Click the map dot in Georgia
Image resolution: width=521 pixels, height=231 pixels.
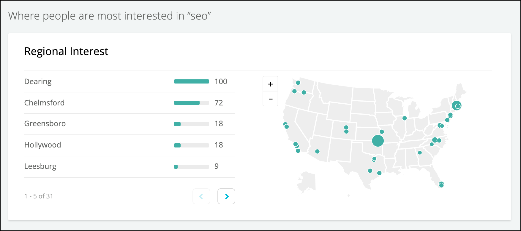click(x=420, y=153)
